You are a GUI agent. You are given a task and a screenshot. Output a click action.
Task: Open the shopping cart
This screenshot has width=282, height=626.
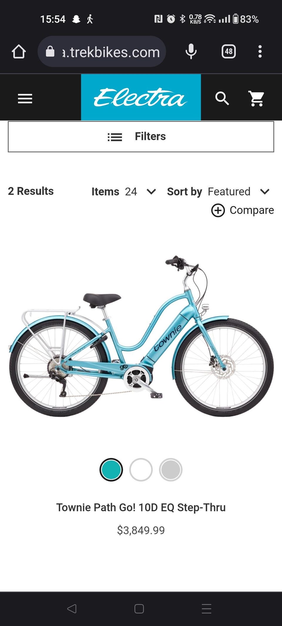pyautogui.click(x=256, y=98)
